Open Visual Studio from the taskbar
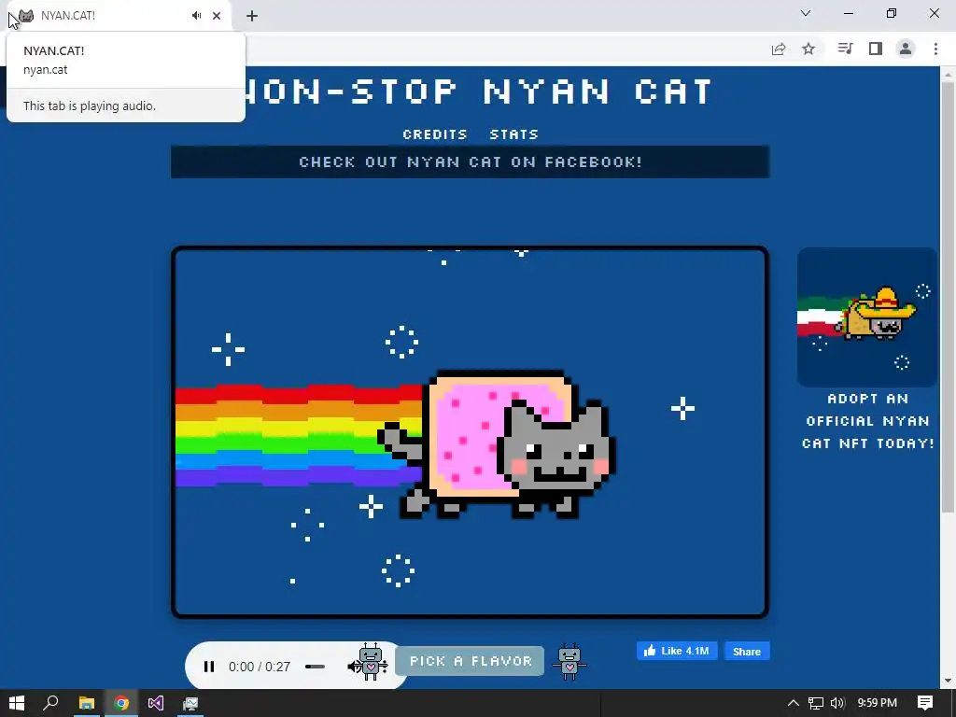 [156, 703]
